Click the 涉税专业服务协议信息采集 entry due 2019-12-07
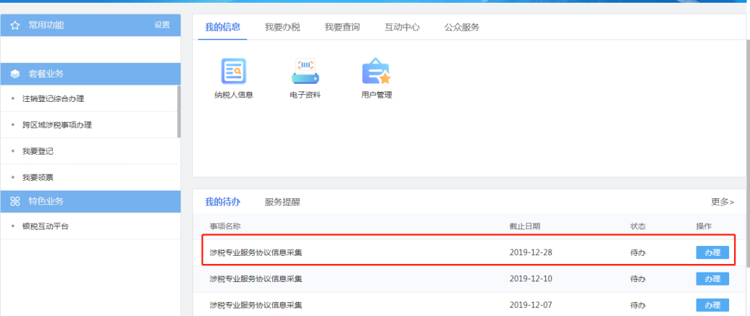This screenshot has width=750, height=316. [256, 304]
